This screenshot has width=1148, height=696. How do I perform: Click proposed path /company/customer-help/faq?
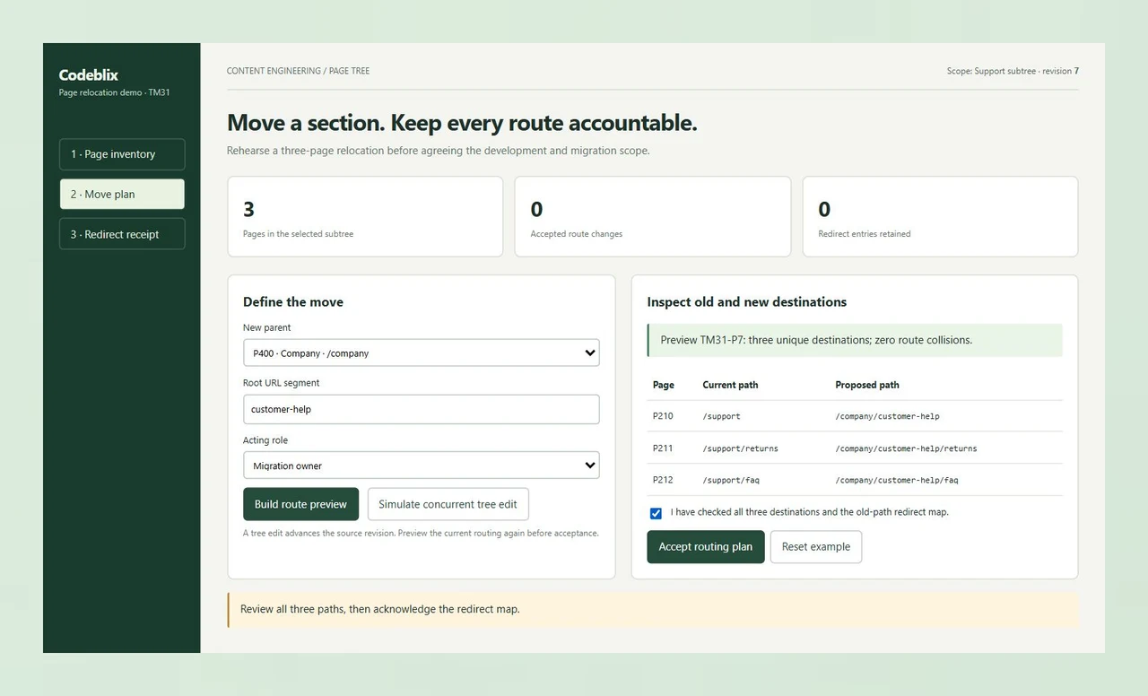point(897,480)
